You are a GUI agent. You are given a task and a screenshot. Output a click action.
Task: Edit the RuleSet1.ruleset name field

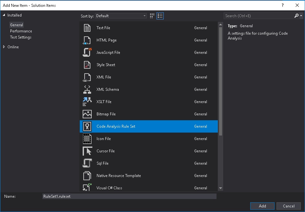(129, 196)
